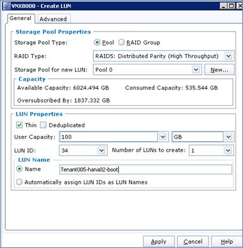243x248 pixels.
Task: Click the Consumed Capacity 535.544 GB text
Action: 171,87
